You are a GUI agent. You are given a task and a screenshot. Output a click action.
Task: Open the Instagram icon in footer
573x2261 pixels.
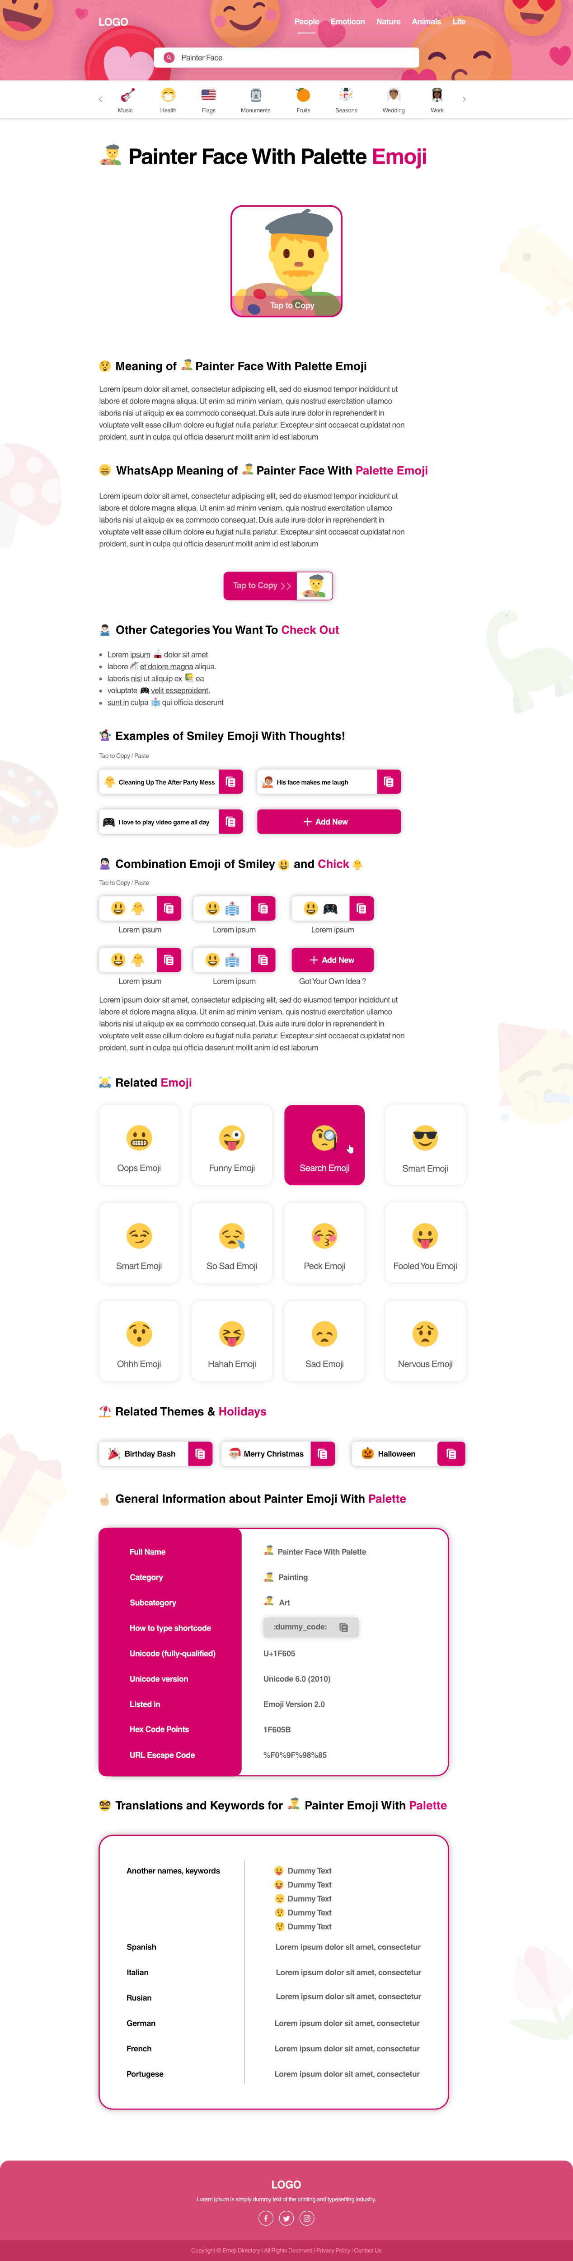coord(306,2218)
